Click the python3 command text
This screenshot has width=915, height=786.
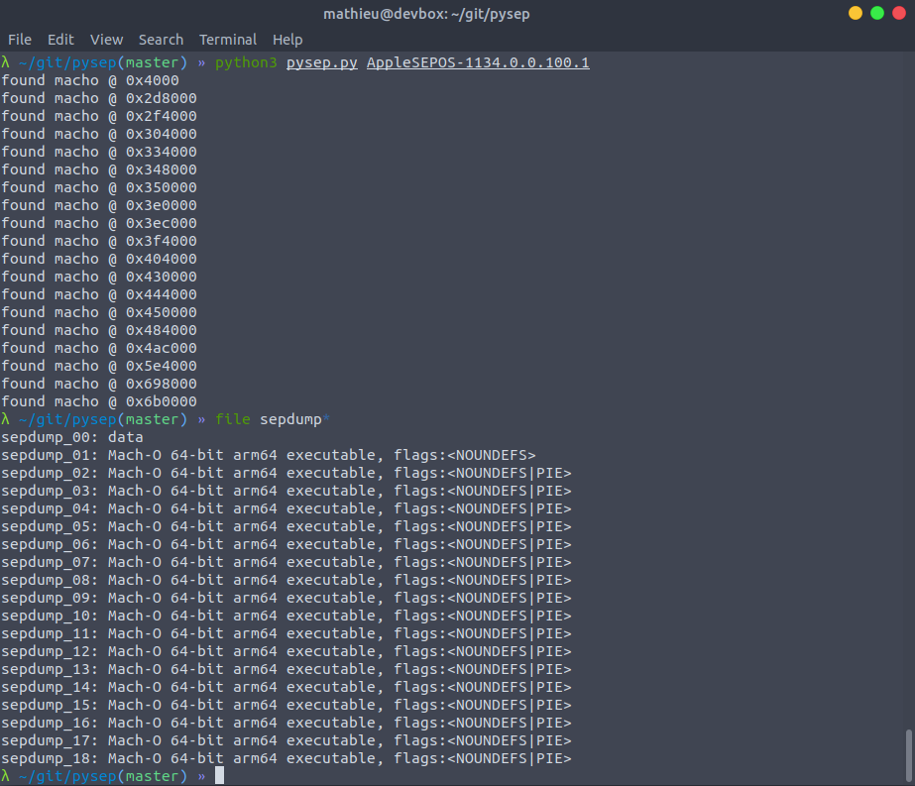click(x=246, y=62)
